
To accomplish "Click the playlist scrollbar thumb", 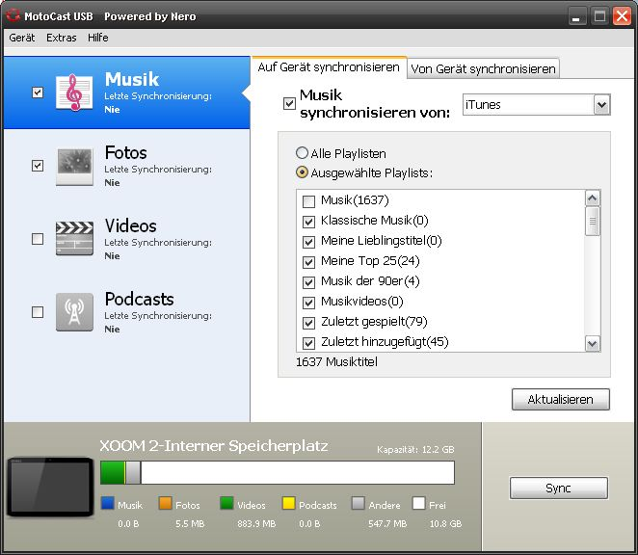I will (x=593, y=221).
